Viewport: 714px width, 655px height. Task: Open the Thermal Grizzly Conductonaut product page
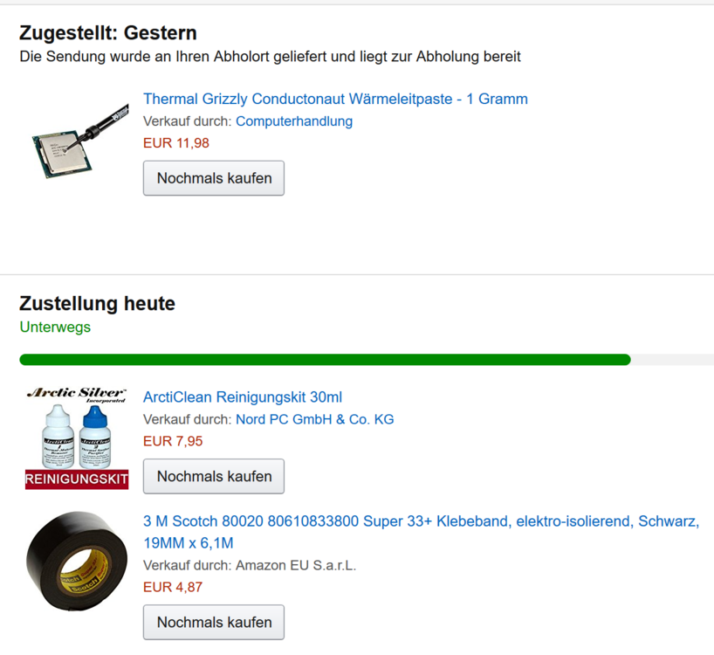pyautogui.click(x=334, y=99)
